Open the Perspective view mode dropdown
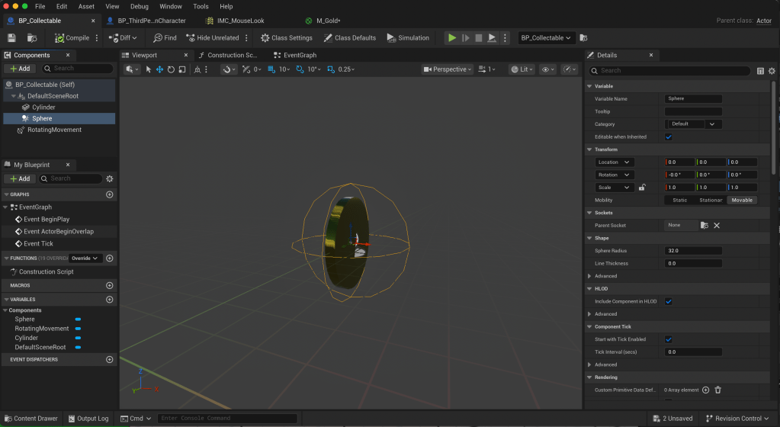This screenshot has height=427, width=780. (x=448, y=69)
